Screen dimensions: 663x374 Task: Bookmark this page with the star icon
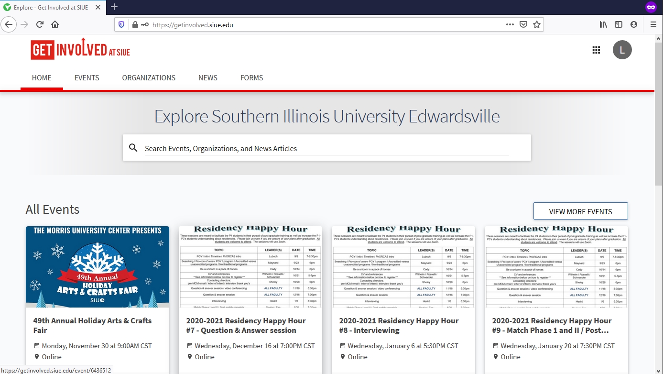[537, 24]
